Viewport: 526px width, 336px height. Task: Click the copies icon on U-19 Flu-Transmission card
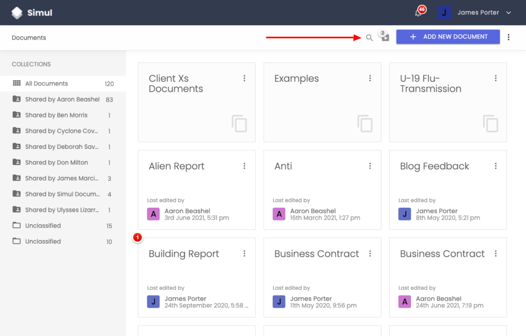click(x=490, y=124)
